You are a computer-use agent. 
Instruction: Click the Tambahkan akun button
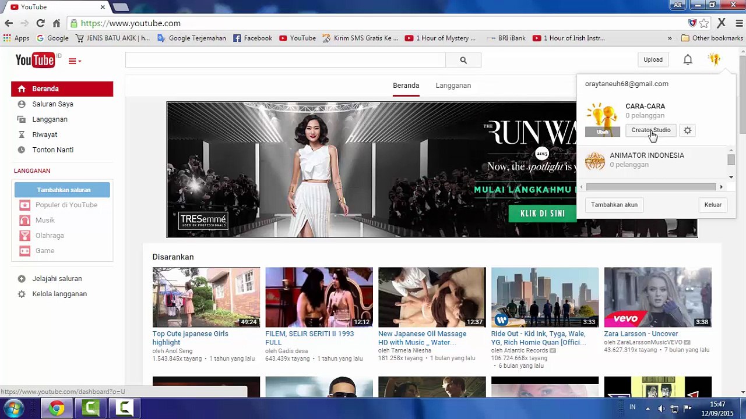tap(614, 205)
